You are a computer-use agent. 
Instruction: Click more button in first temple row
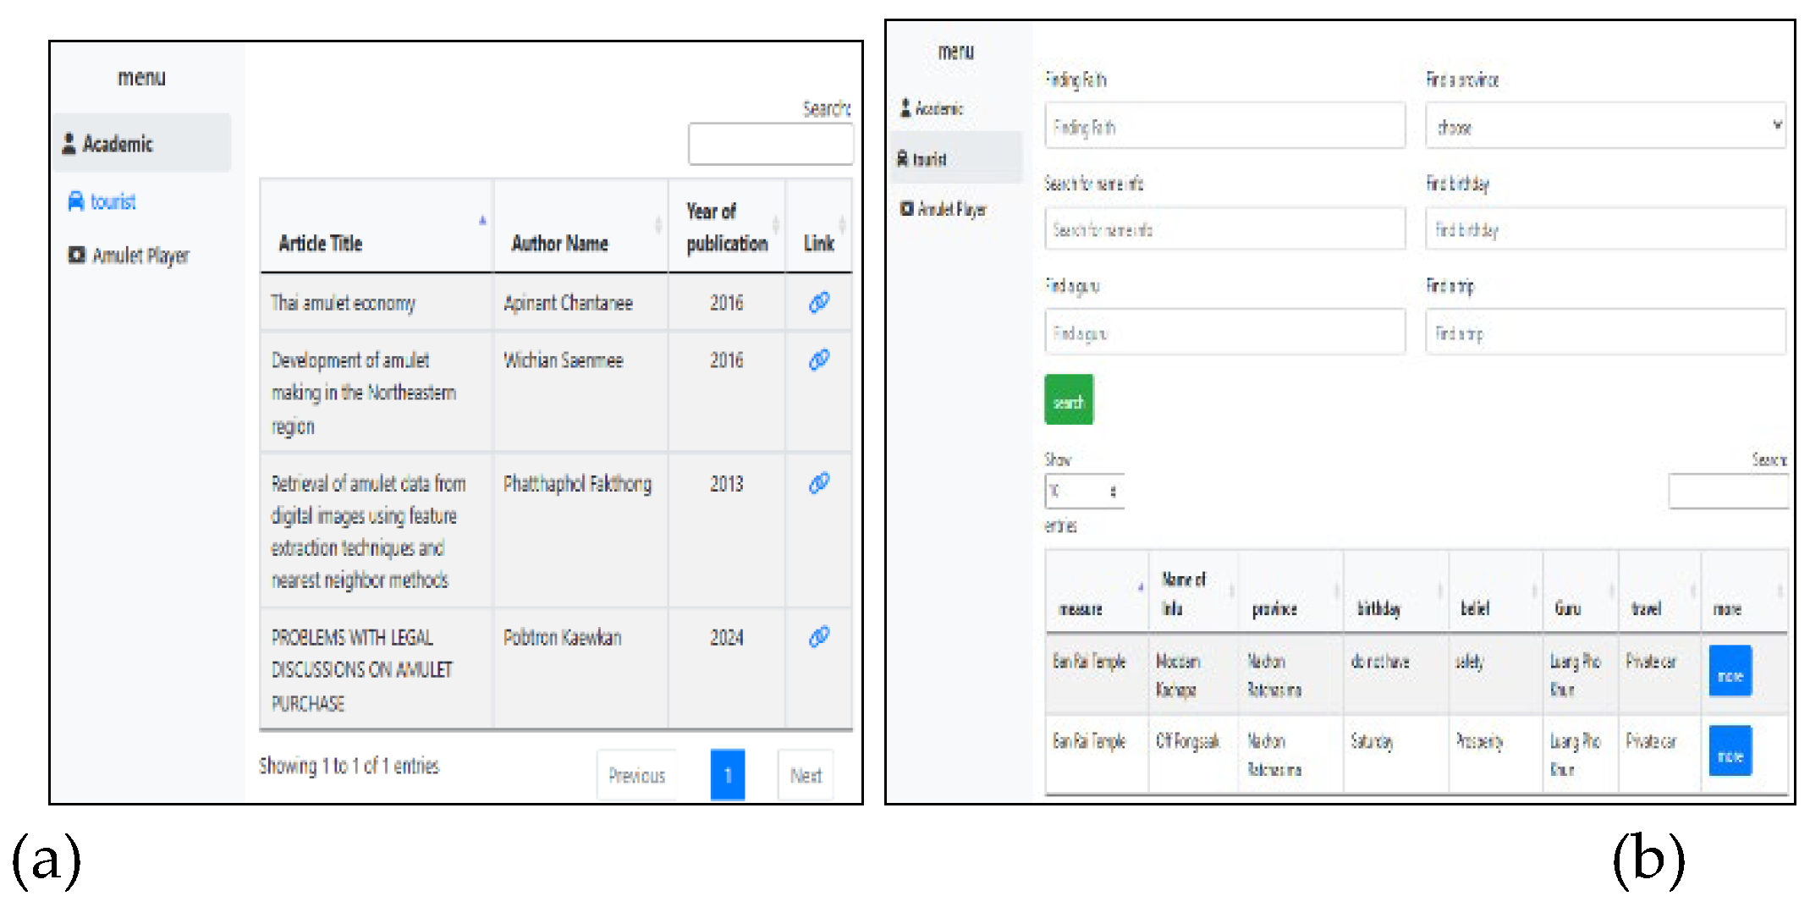1730,672
